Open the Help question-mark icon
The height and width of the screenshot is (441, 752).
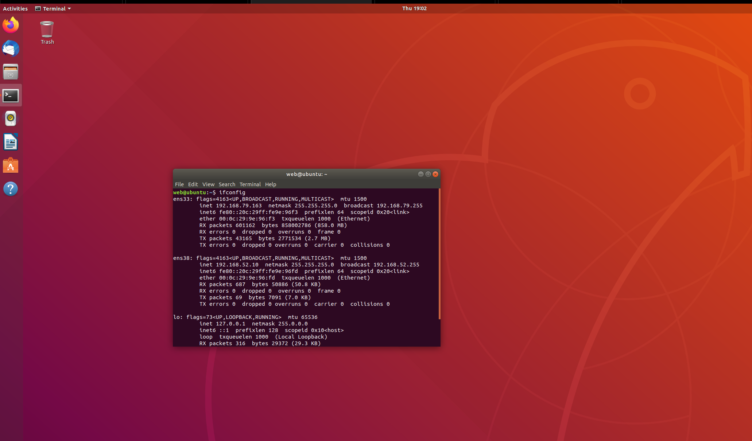click(x=11, y=189)
